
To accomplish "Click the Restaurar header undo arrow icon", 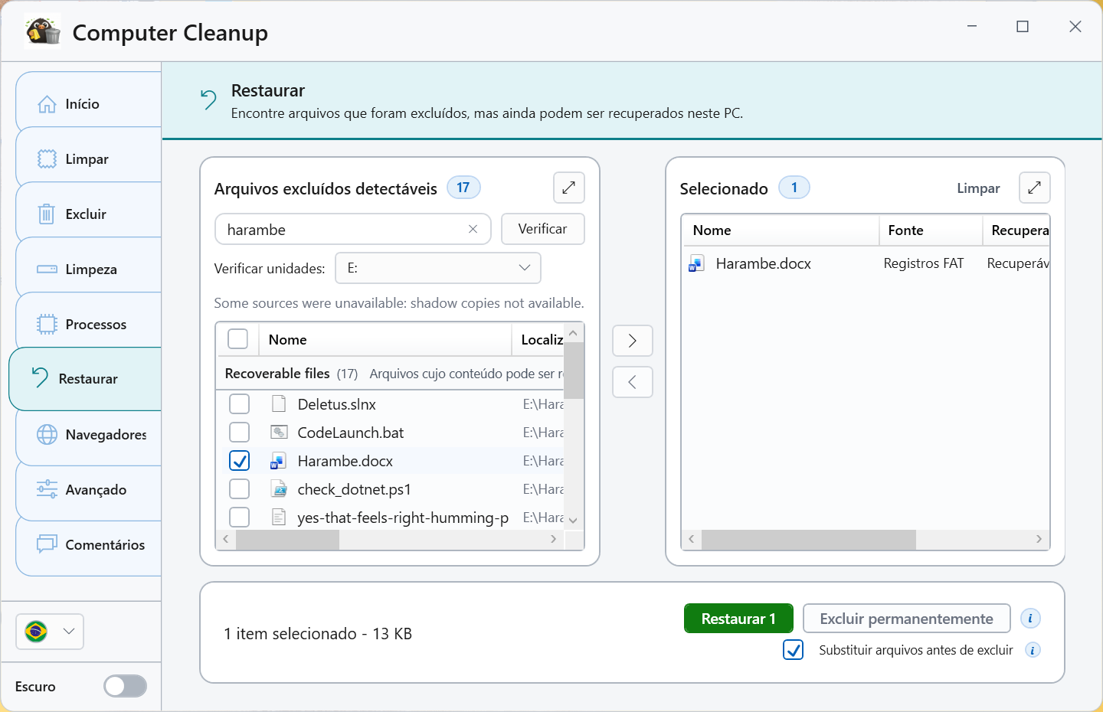I will point(208,100).
